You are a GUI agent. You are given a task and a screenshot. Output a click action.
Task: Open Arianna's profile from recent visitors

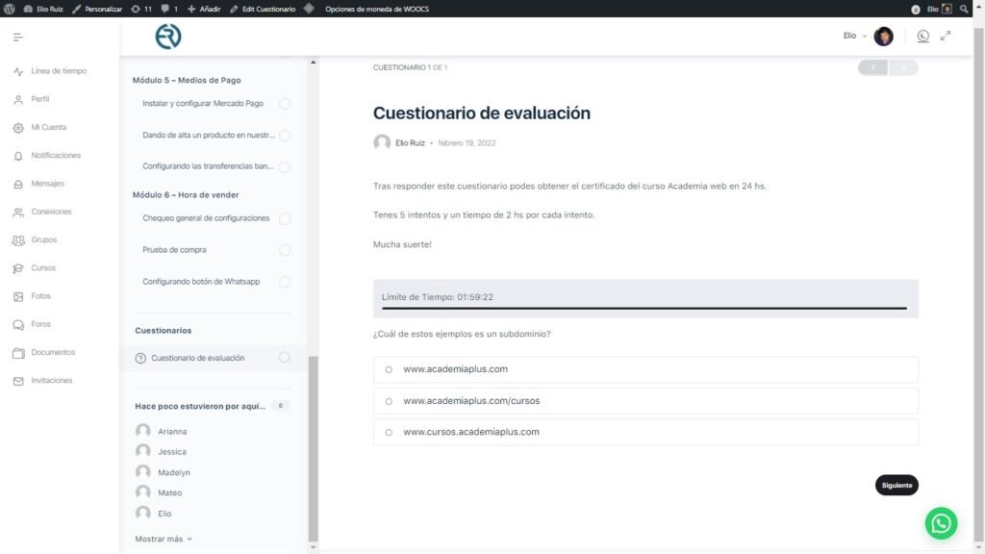(x=172, y=432)
